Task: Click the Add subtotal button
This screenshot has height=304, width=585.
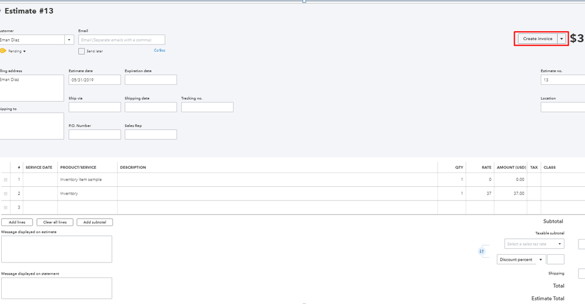Action: (95, 222)
